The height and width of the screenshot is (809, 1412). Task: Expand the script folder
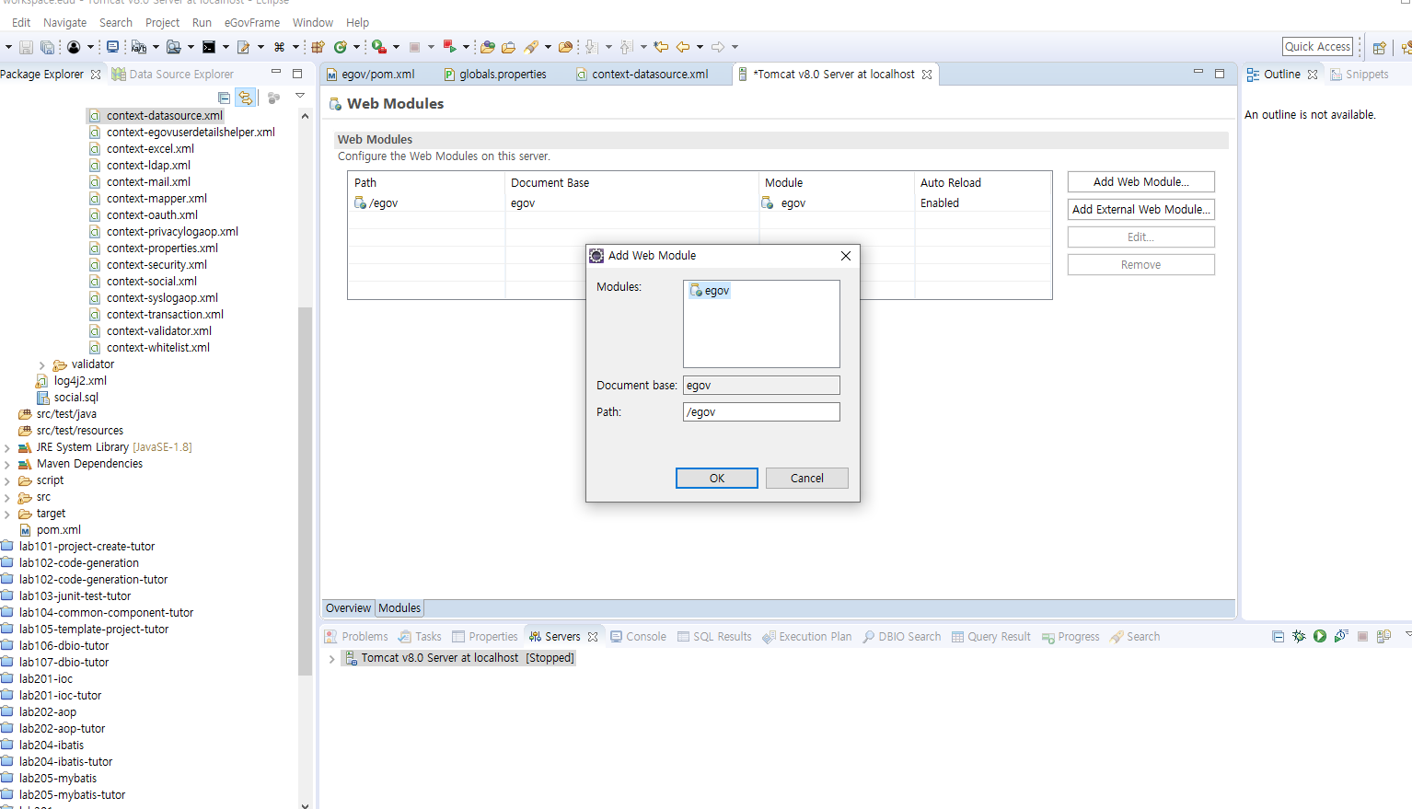[7, 481]
